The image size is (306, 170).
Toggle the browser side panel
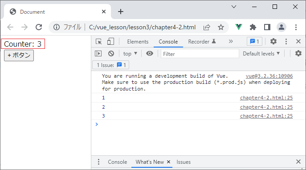point(267,27)
